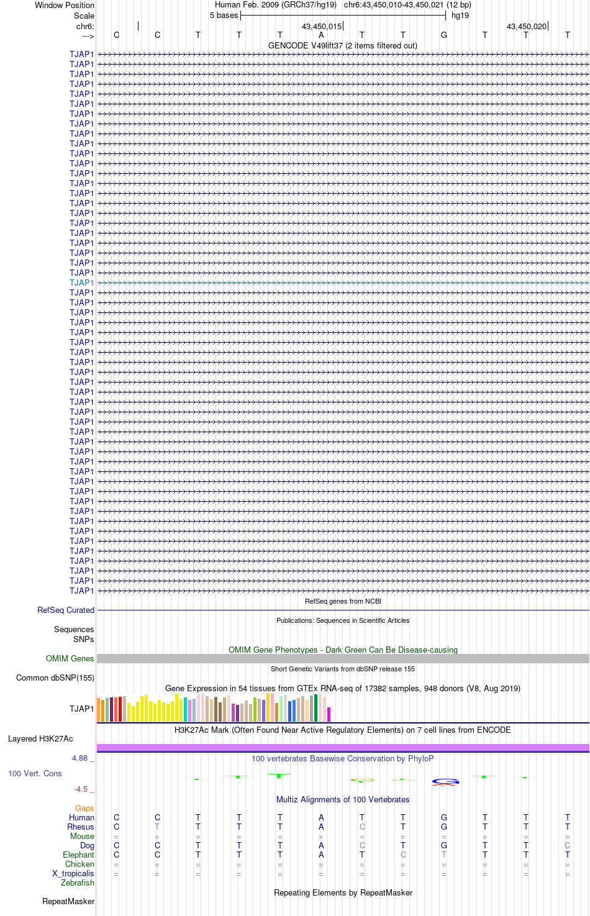Click the Layered H3K27Ac label

point(40,739)
